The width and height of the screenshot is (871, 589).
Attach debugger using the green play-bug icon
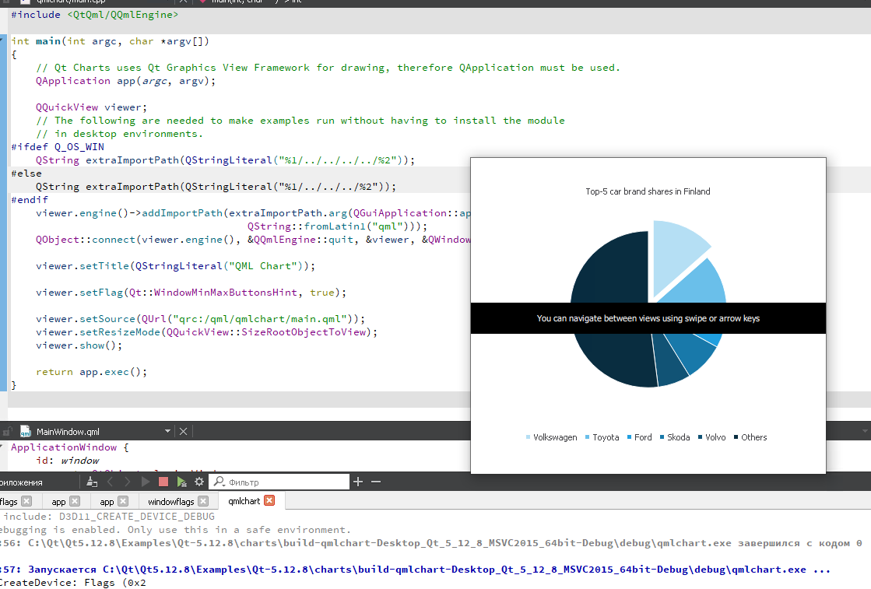click(181, 482)
